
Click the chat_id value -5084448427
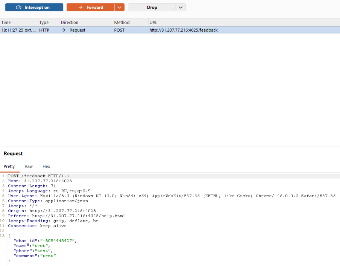coord(58,241)
